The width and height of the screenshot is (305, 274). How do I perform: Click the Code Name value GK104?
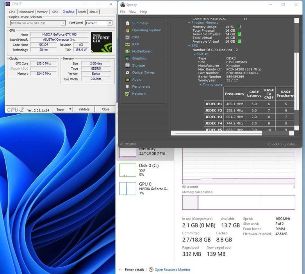tap(44, 45)
